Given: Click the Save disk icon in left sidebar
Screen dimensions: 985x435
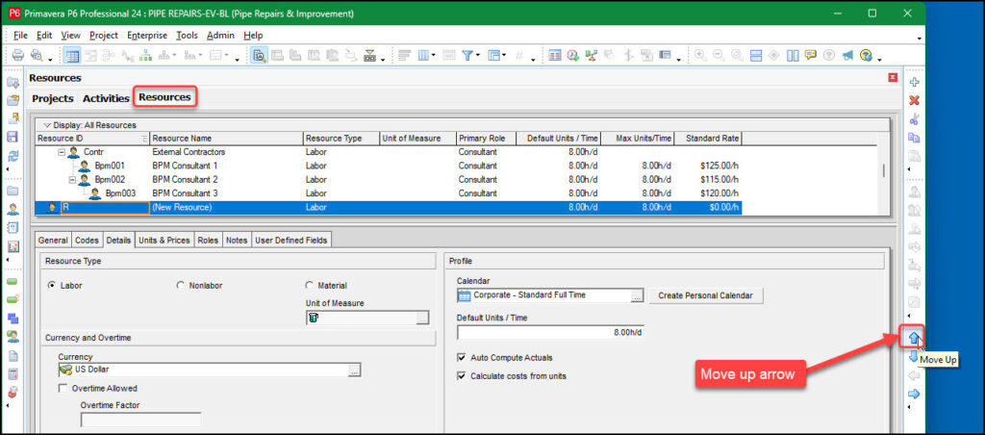Looking at the screenshot, I should 13,137.
